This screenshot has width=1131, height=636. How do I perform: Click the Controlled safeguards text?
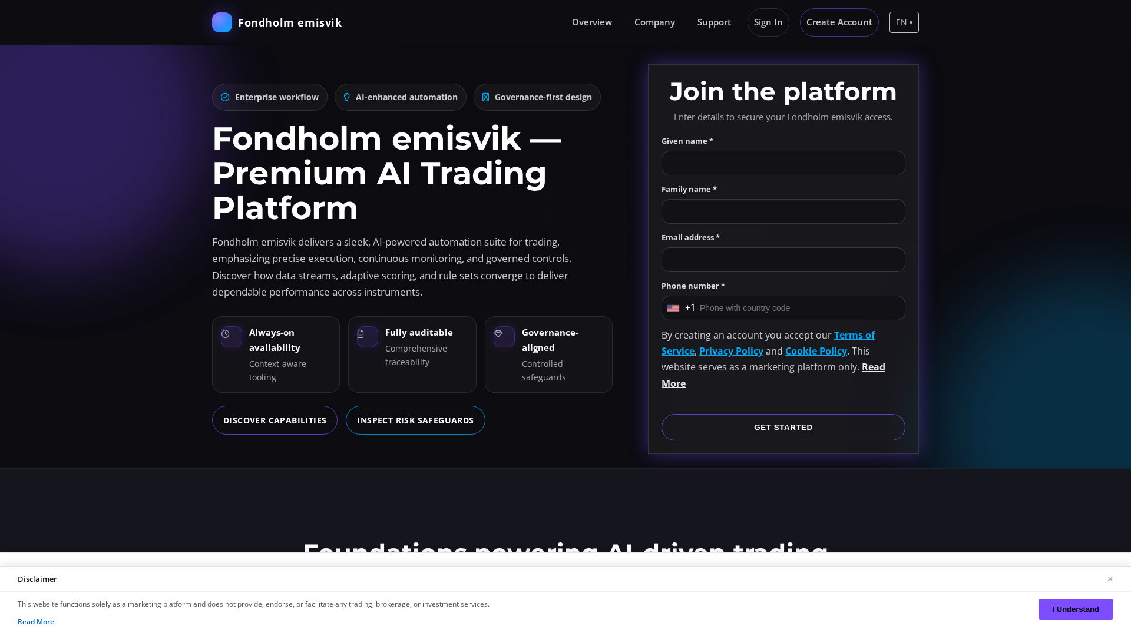(544, 370)
